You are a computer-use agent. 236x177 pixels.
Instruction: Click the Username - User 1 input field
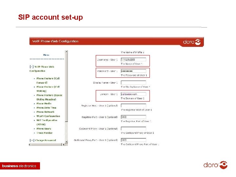click(x=133, y=60)
